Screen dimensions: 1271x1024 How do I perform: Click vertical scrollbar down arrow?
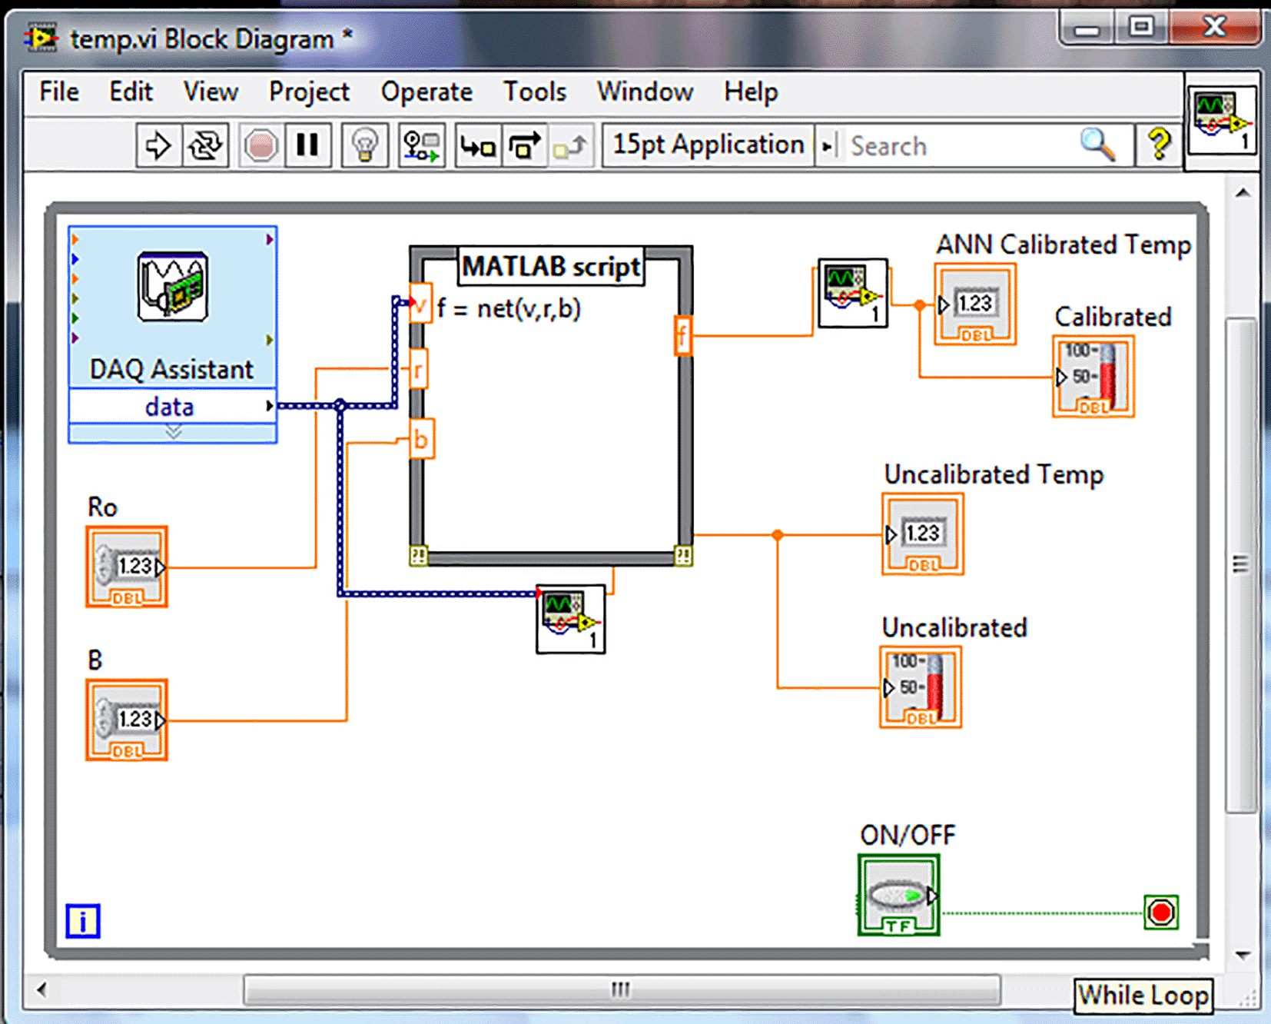pos(1243,955)
